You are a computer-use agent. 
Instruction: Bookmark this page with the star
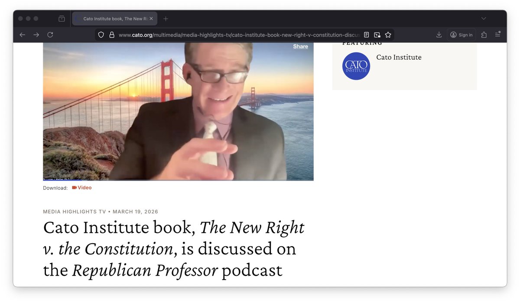(x=388, y=35)
